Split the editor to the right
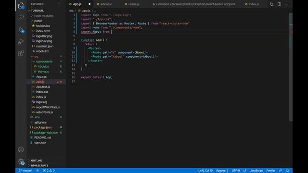This screenshot has width=308, height=173. 279,4
